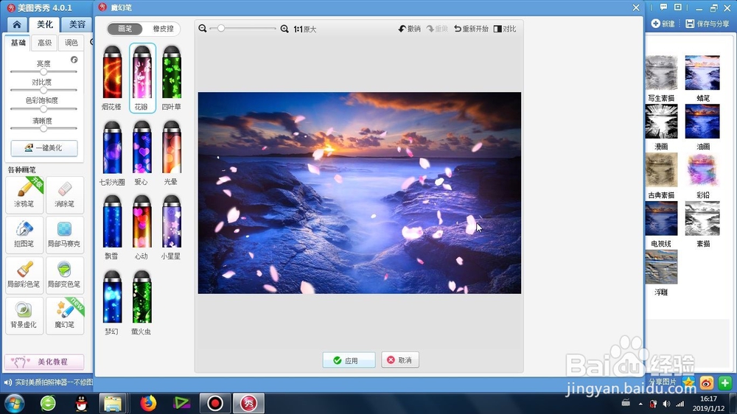Open the Windows Start menu
The height and width of the screenshot is (414, 737).
pos(14,403)
